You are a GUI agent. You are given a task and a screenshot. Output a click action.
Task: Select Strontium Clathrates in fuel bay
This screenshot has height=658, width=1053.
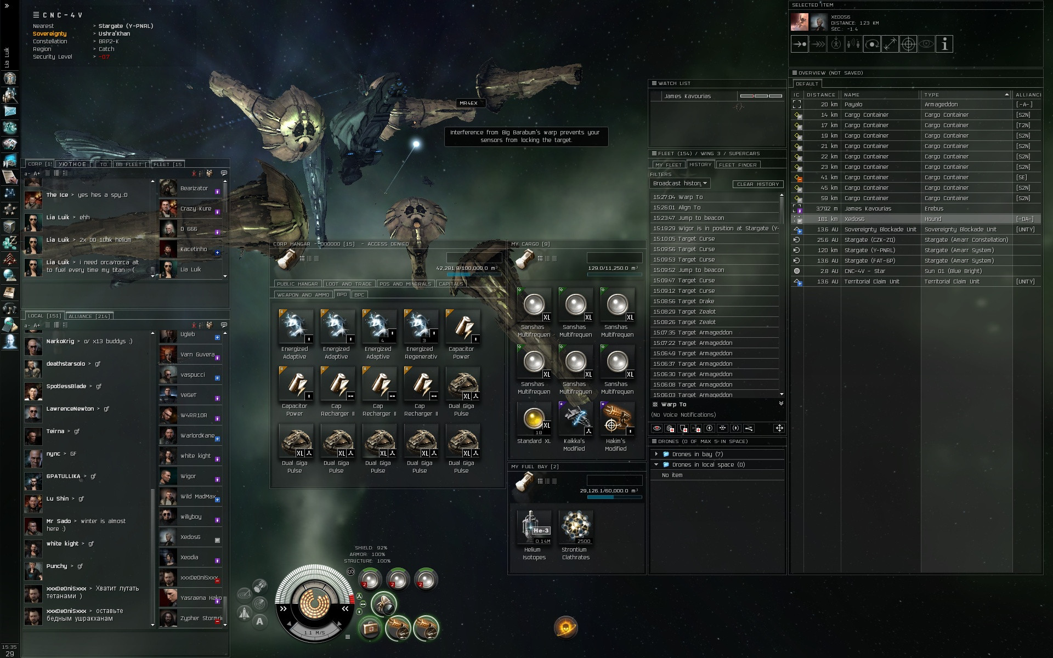tap(576, 535)
